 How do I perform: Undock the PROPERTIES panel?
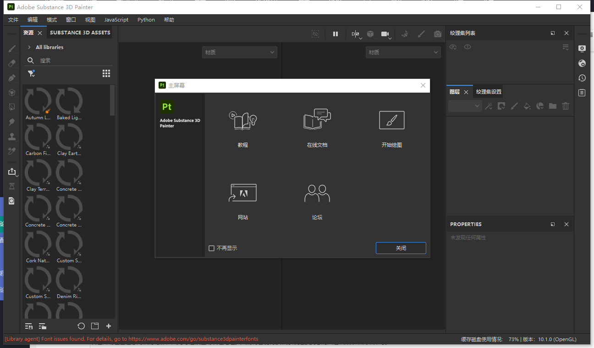point(553,224)
